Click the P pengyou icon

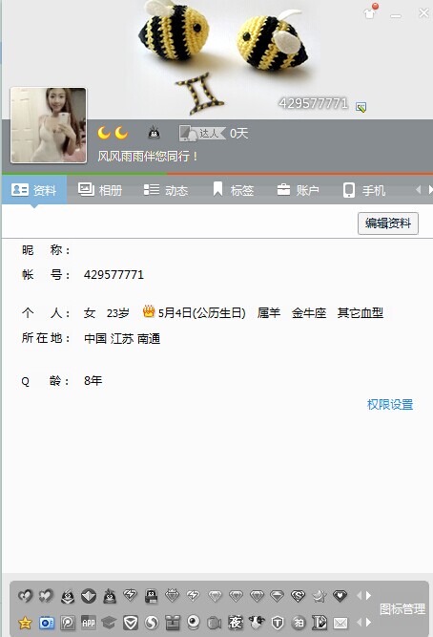click(x=68, y=623)
